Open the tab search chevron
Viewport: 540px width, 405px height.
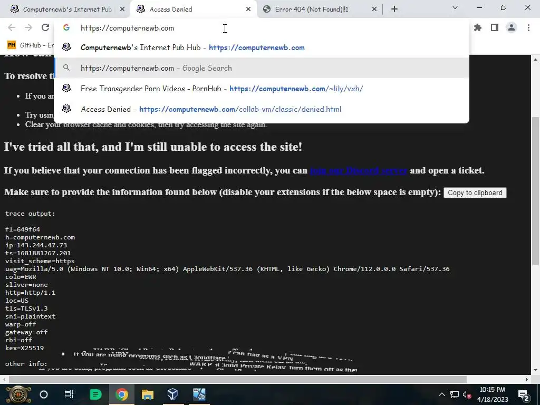[455, 7]
